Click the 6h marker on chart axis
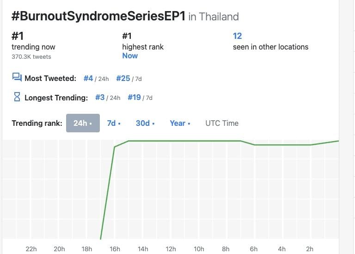 coord(254,249)
